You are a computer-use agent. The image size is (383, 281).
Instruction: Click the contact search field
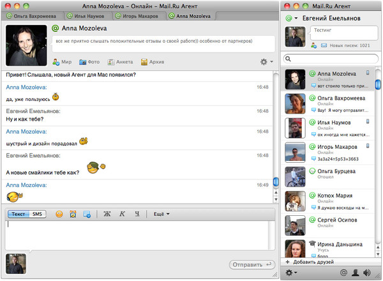(331, 59)
